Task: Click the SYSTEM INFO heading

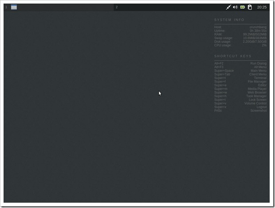Action: (x=229, y=20)
